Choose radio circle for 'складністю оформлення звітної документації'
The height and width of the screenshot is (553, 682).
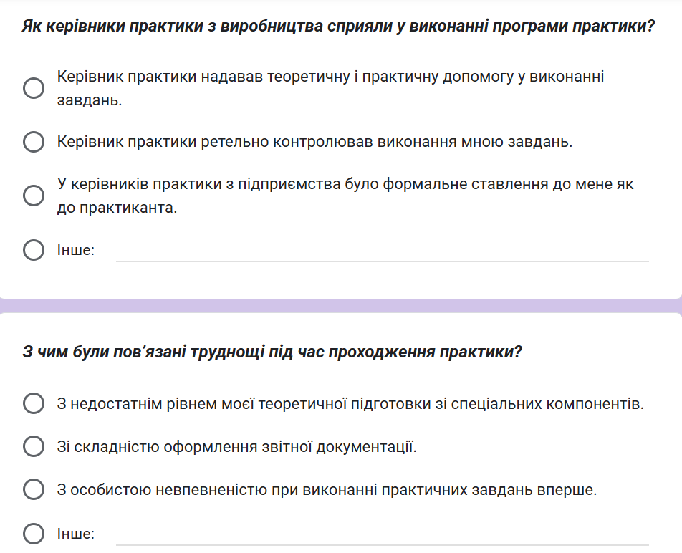pyautogui.click(x=34, y=447)
